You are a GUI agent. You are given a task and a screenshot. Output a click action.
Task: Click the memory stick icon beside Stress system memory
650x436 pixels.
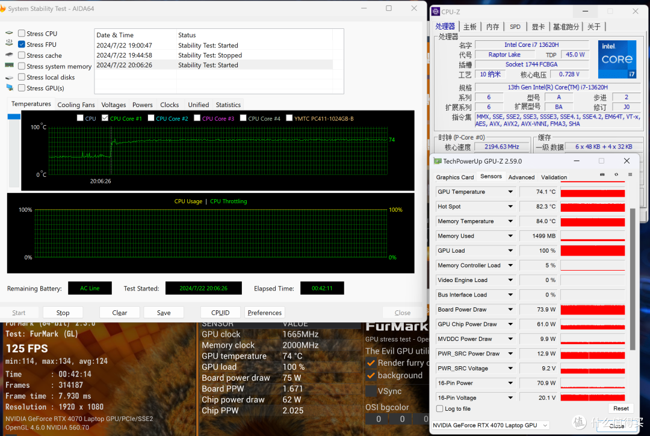9,66
